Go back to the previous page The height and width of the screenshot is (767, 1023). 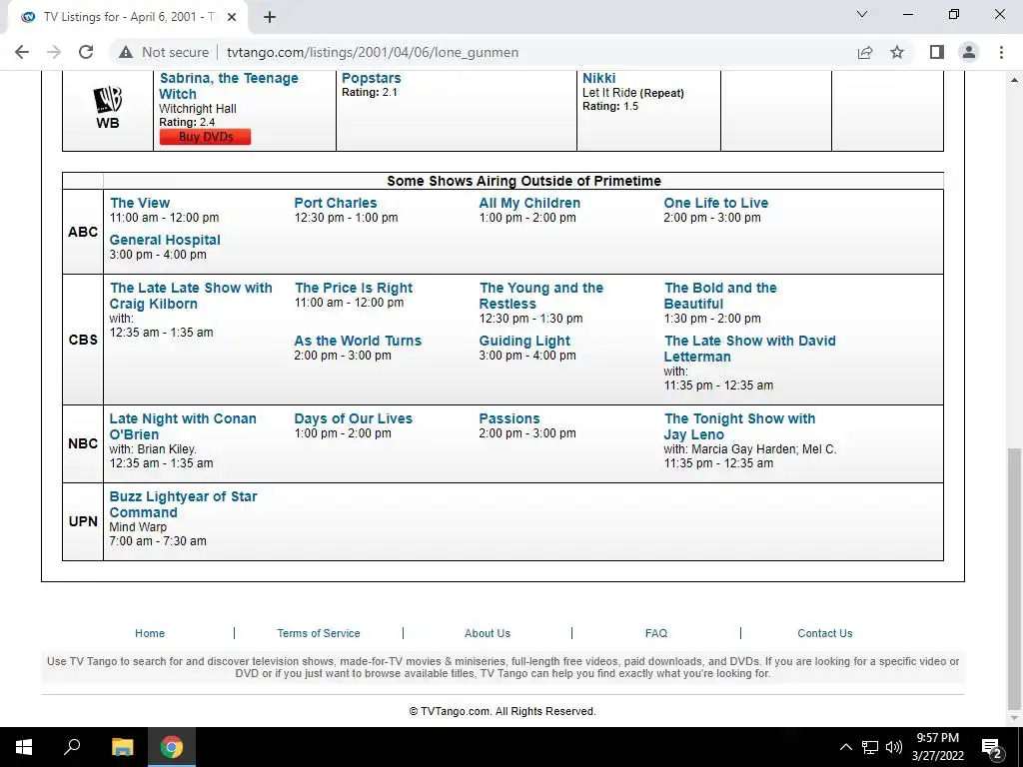point(22,52)
